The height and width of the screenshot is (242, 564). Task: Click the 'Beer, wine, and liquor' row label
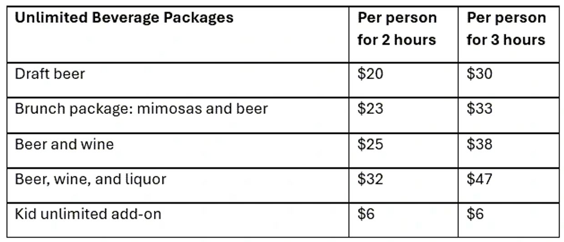tap(91, 179)
